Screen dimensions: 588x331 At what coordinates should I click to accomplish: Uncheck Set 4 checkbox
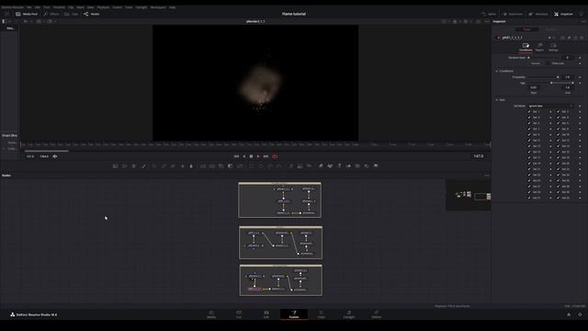[x=558, y=118]
